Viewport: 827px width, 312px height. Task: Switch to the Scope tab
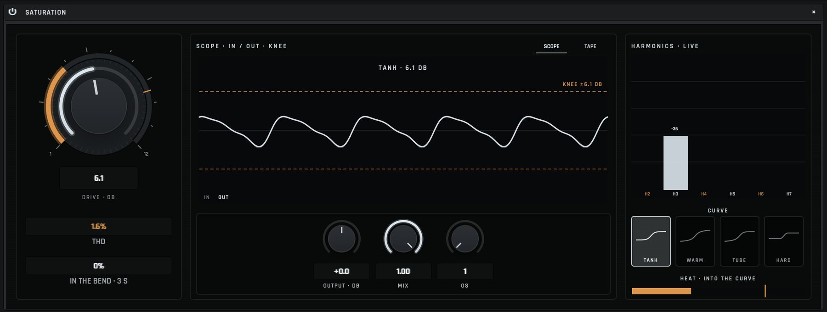(x=551, y=46)
